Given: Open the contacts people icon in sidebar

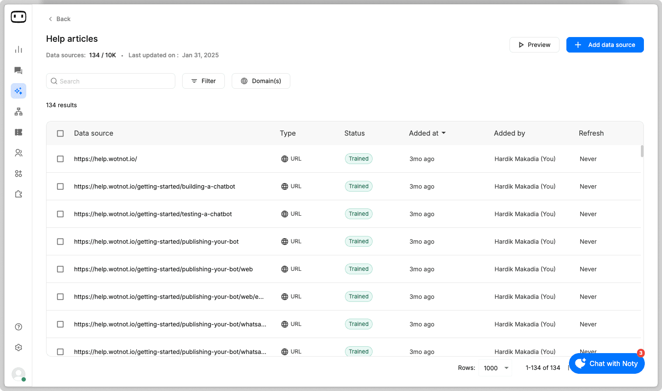Looking at the screenshot, I should 19,153.
